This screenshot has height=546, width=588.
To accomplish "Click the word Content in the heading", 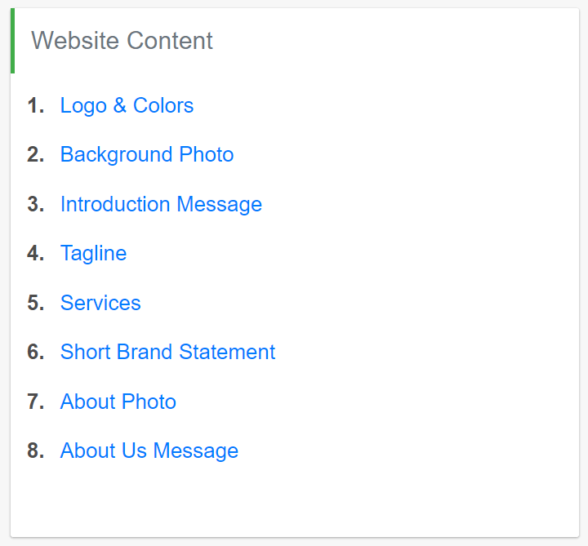I will click(170, 41).
